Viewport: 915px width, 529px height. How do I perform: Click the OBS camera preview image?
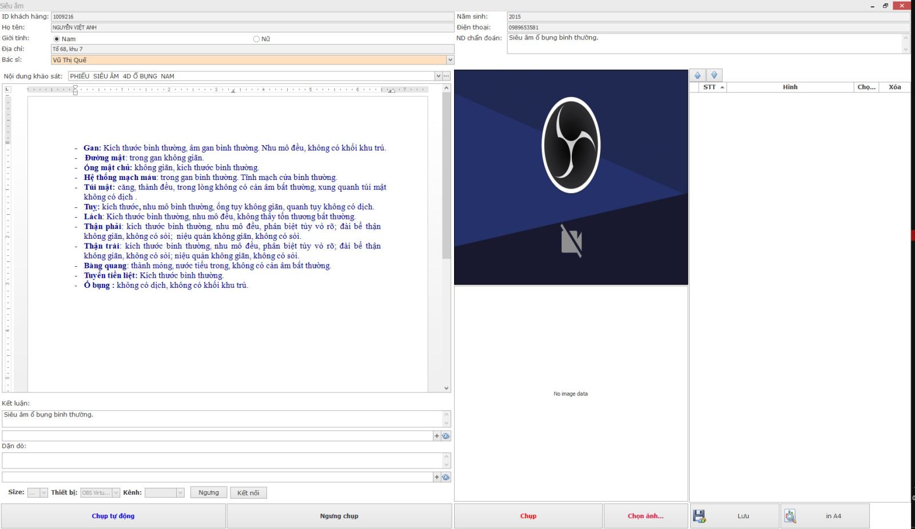[x=571, y=177]
